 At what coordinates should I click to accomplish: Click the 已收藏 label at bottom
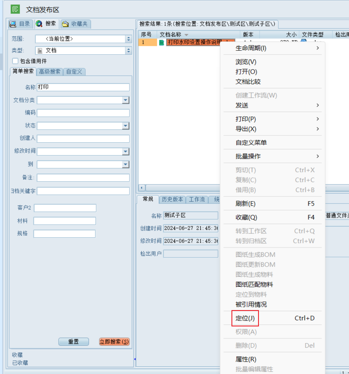pyautogui.click(x=20, y=363)
